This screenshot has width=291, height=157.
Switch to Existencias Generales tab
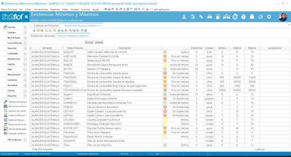43,36
